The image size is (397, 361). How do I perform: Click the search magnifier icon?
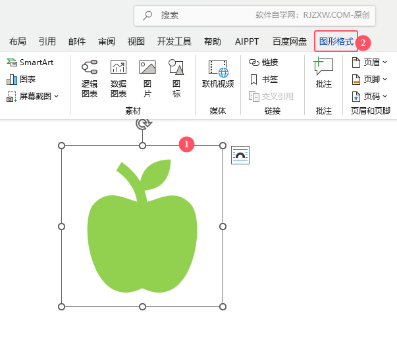pyautogui.click(x=147, y=15)
